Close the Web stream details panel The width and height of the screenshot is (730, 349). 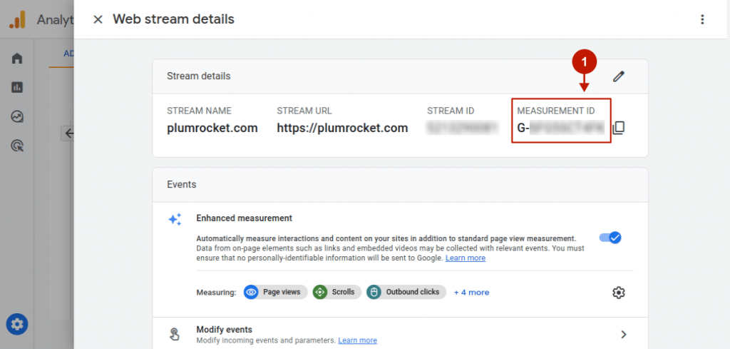tap(98, 19)
